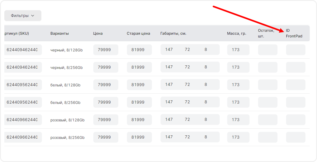Click dimension value 72 in черный, 8/256Gb row
317x162 pixels.
[187, 67]
